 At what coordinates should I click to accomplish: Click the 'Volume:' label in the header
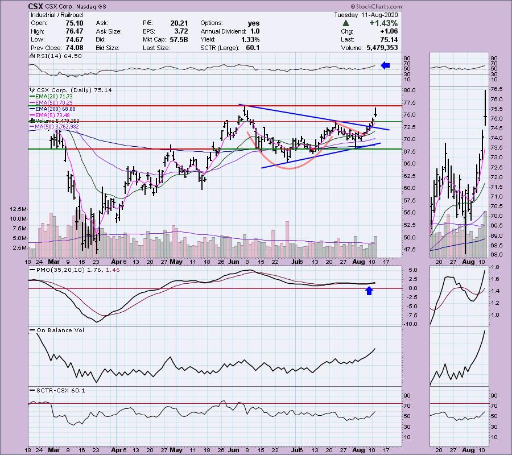pos(352,48)
